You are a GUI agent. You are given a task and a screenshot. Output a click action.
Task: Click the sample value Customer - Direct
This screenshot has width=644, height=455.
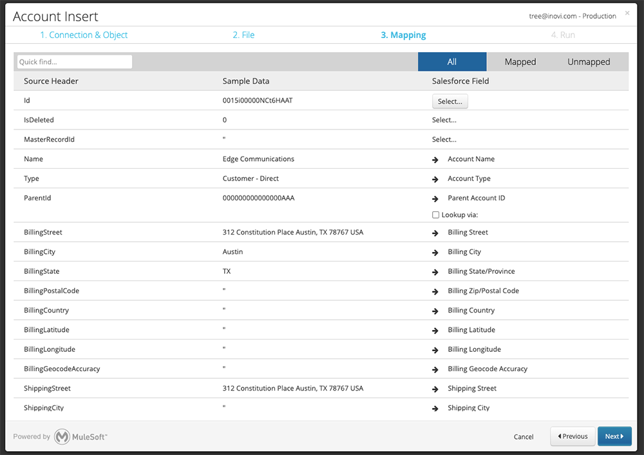251,179
